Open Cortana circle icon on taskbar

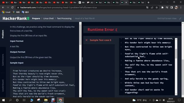point(17,100)
